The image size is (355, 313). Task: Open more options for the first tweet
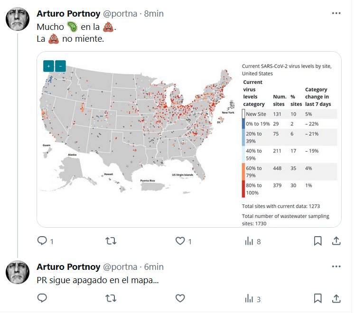click(x=336, y=13)
